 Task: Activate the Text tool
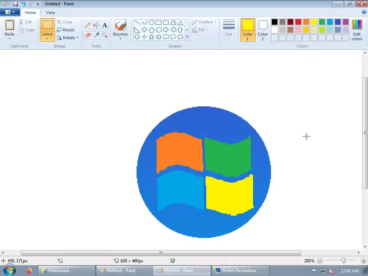pyautogui.click(x=105, y=25)
